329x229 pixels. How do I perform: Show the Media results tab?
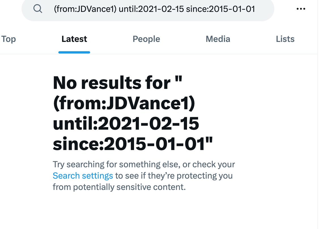pos(218,39)
